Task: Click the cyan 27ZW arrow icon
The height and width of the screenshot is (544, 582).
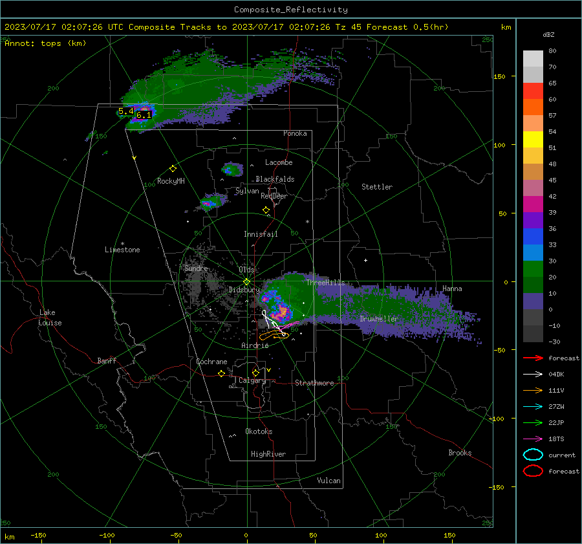Action: tap(533, 407)
